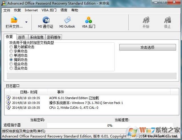Screen dimensions: 182x140
Task: Switch to the 选项 tab
Action: point(22,37)
